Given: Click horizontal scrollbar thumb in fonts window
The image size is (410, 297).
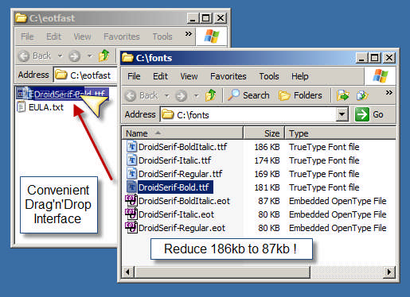Looking at the screenshot, I should [x=222, y=272].
